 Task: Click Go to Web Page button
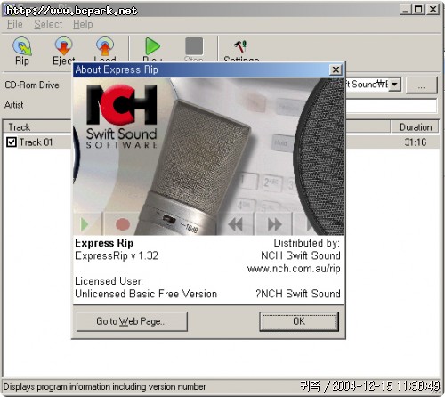click(x=132, y=321)
